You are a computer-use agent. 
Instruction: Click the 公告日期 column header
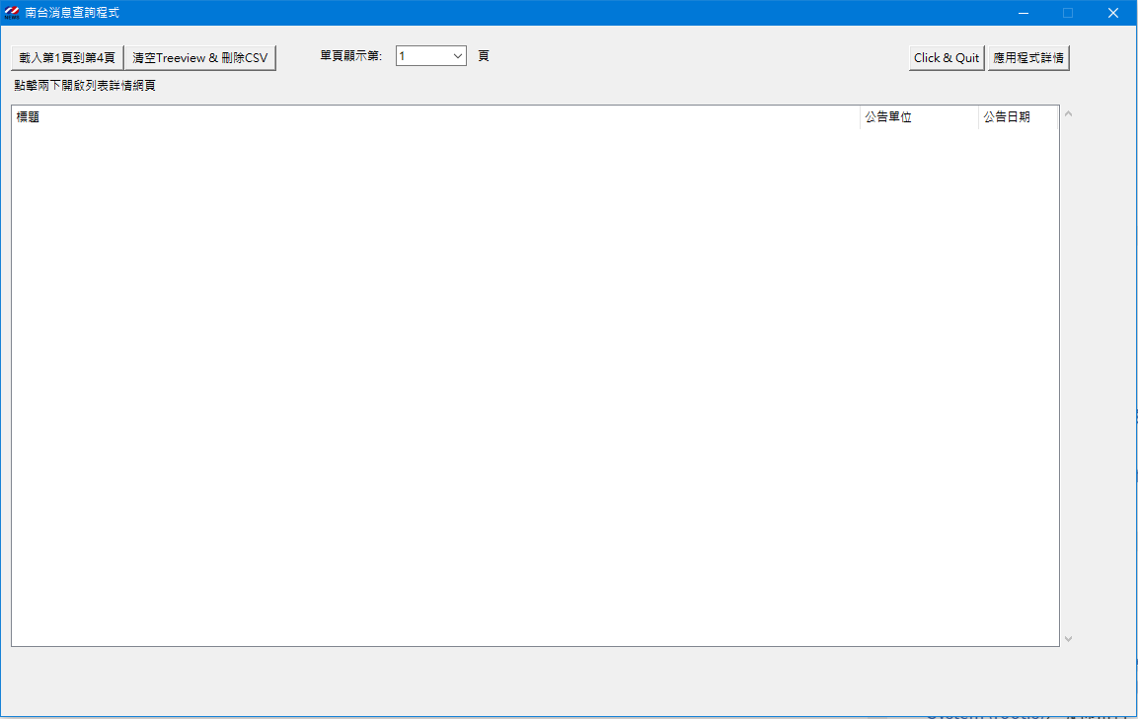click(1017, 117)
